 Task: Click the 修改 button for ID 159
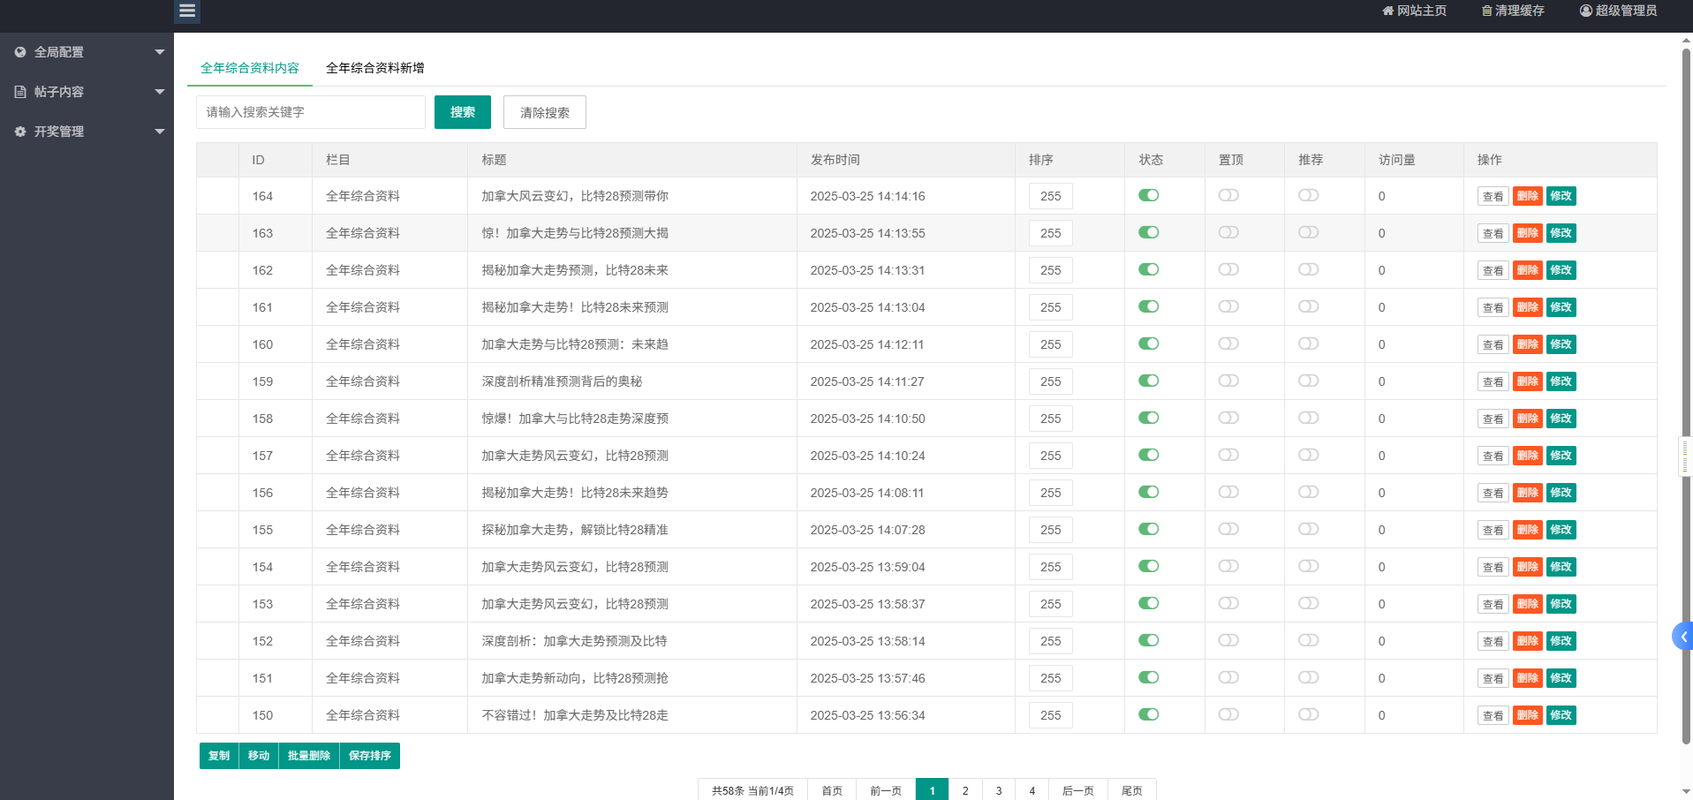point(1561,381)
